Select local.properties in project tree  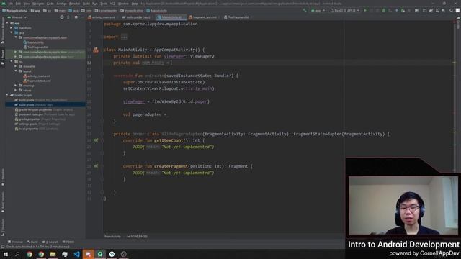[36, 129]
